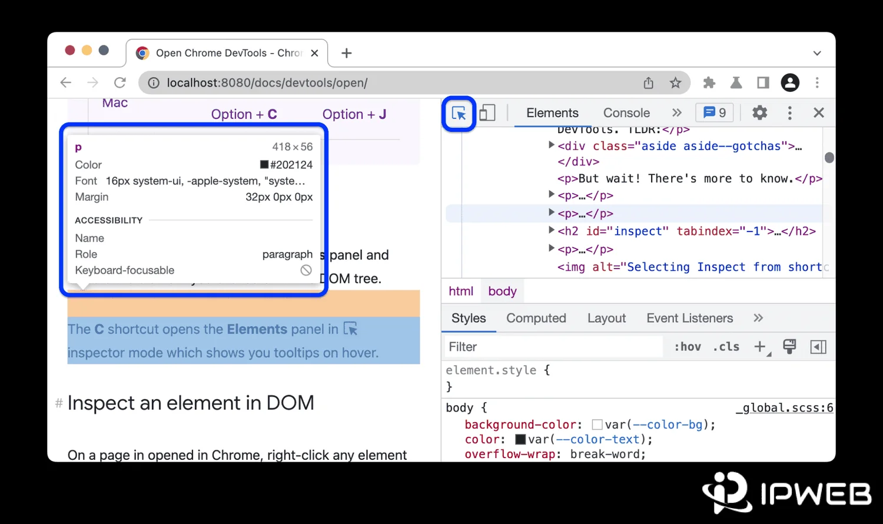Image resolution: width=883 pixels, height=524 pixels.
Task: Click the element.style rule block
Action: tap(638, 378)
